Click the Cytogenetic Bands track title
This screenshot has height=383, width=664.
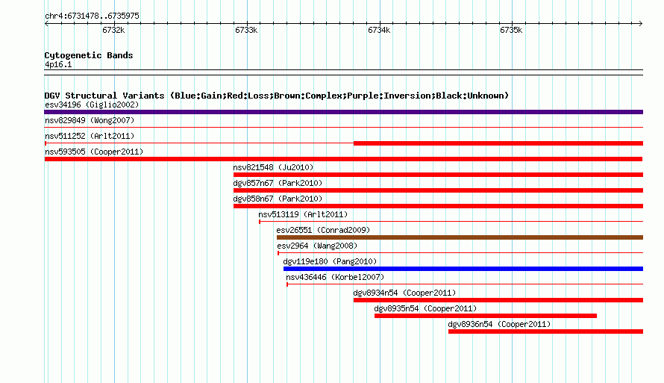coord(89,55)
